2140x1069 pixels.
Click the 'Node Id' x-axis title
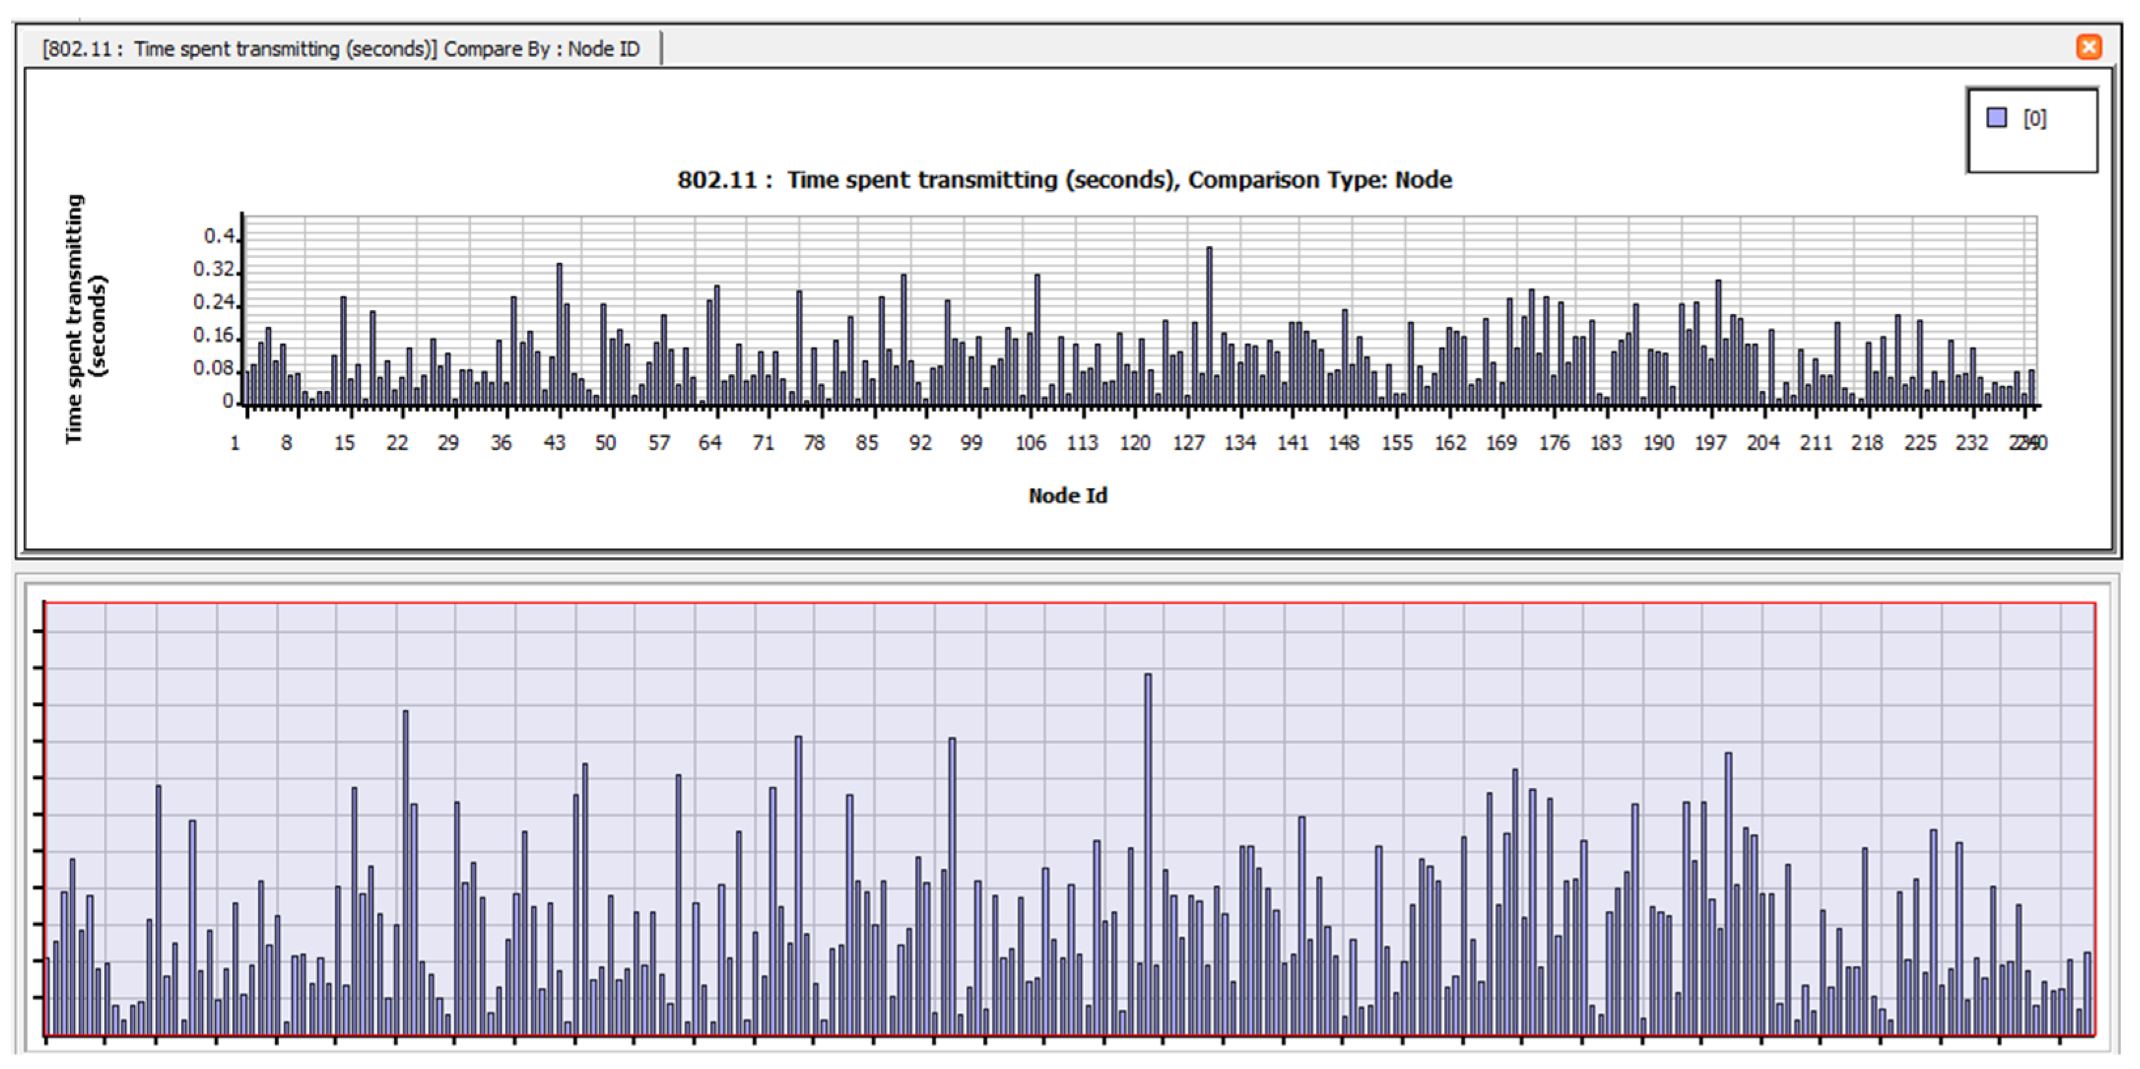coord(1068,495)
